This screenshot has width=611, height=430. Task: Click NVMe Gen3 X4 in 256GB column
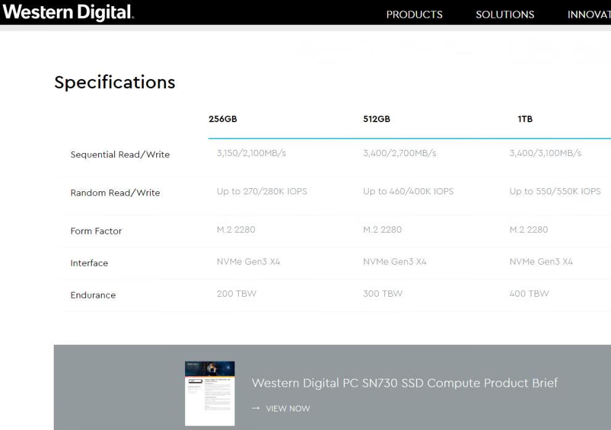[x=248, y=262]
